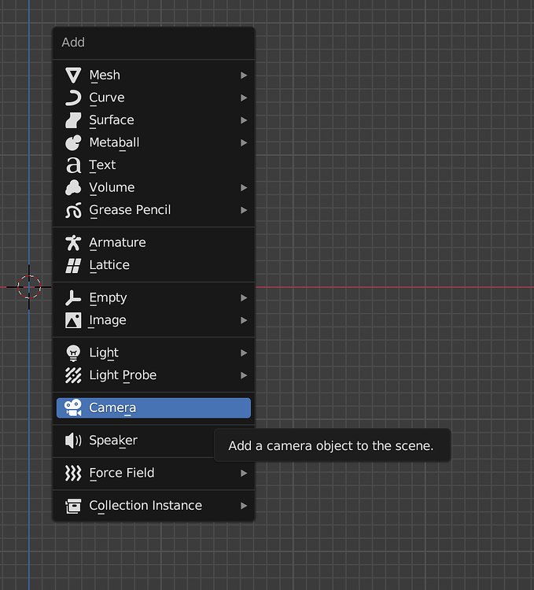The width and height of the screenshot is (534, 590).
Task: Open the Light Probe menu entry
Action: point(153,375)
